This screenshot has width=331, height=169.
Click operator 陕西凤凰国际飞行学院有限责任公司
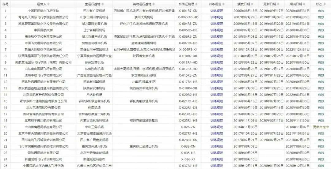(43, 56)
